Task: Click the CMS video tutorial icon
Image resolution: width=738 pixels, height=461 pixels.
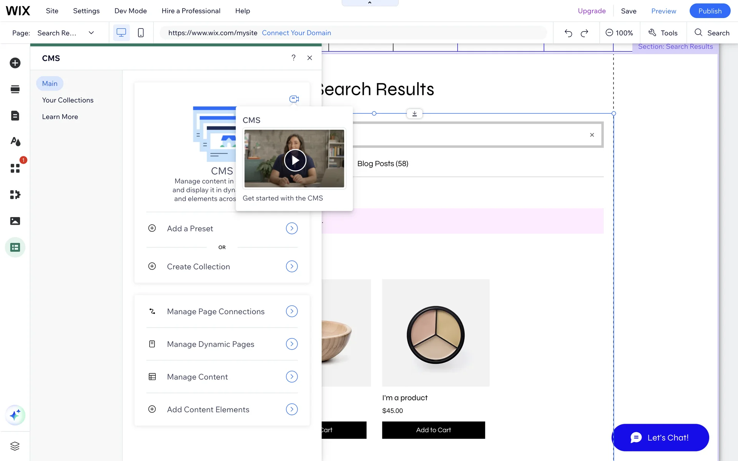Action: click(294, 99)
